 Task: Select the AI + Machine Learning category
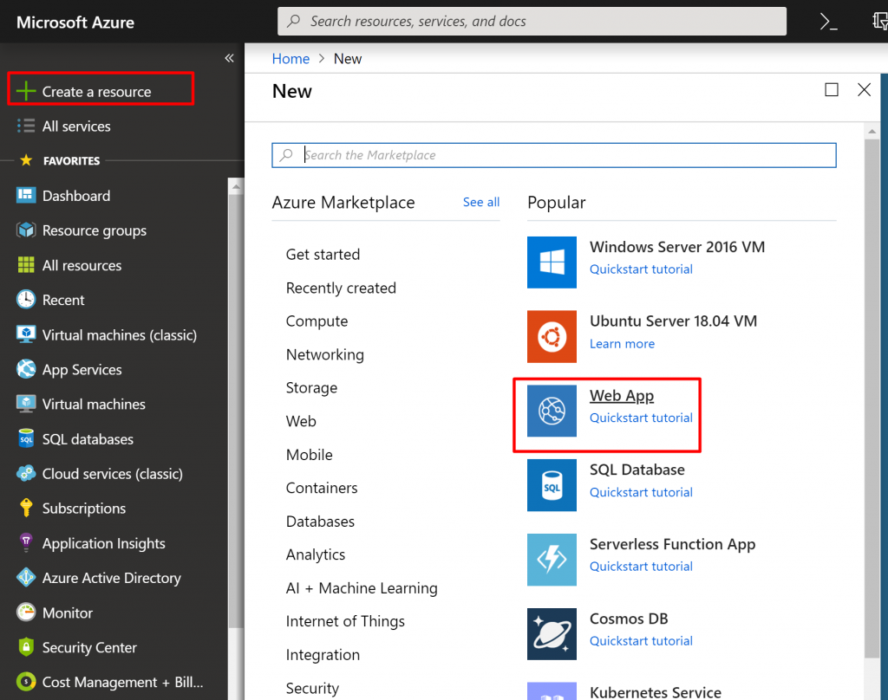(x=362, y=588)
